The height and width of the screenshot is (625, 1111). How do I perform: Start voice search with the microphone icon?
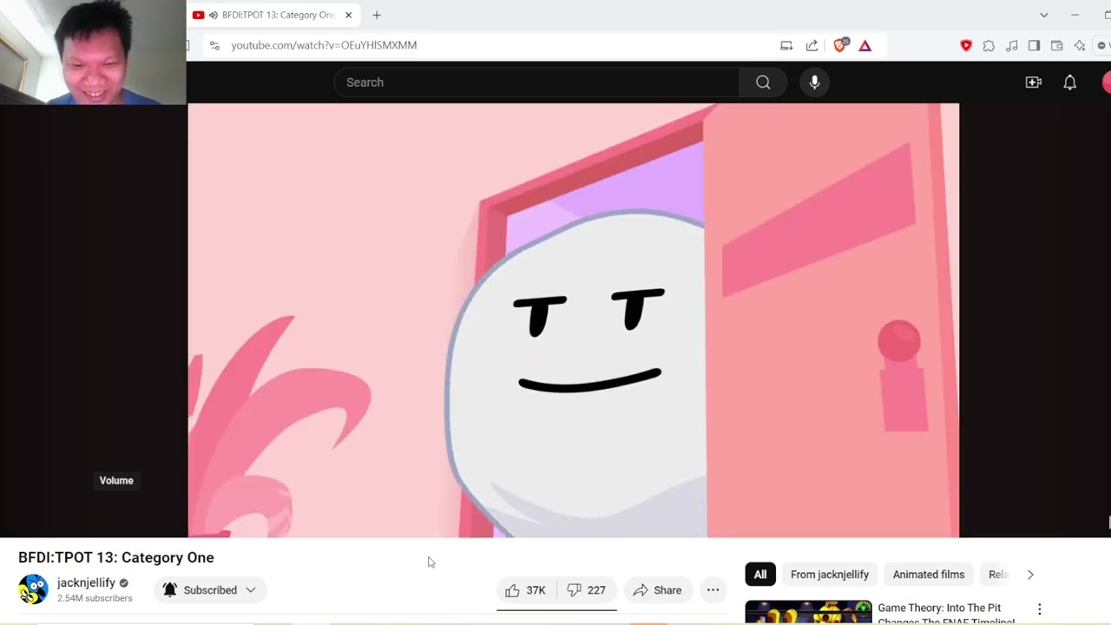[814, 82]
